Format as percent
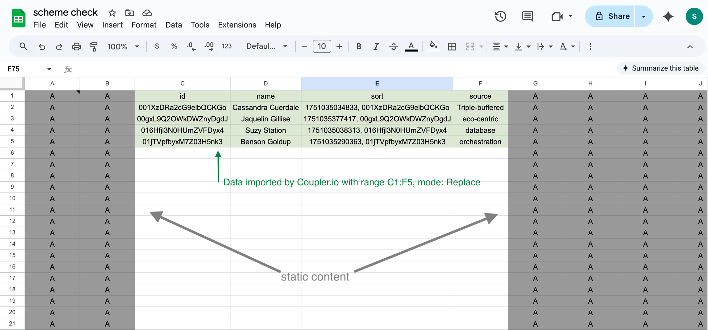Viewport: 708px width, 330px height. (174, 46)
